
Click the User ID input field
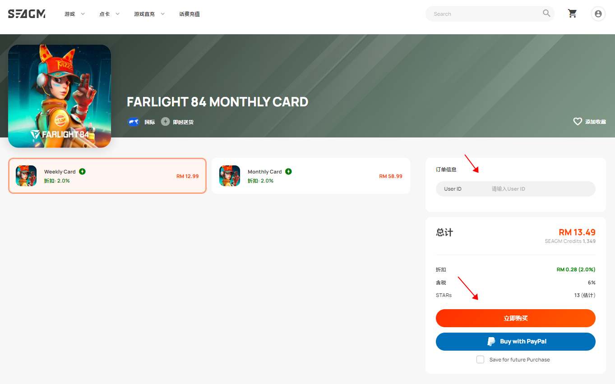(x=516, y=189)
